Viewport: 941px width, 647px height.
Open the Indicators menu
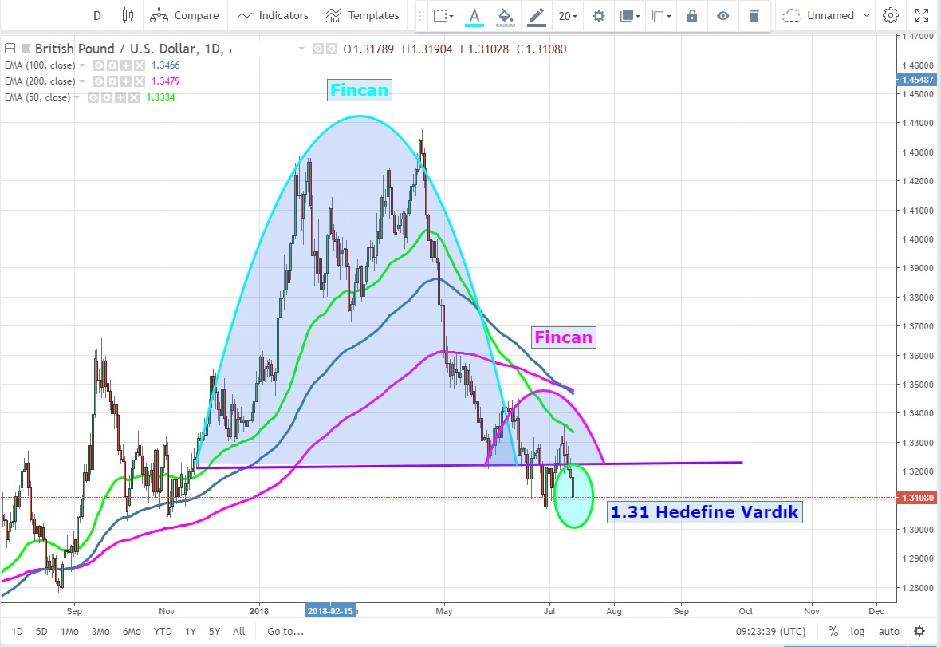pos(273,15)
